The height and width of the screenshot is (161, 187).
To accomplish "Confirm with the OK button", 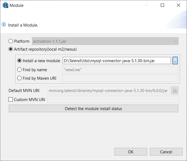I will point(131,152).
